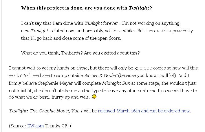This screenshot has width=205, height=132.
Task: Click the italic 'Midnight Sun' title
Action: (116, 83)
